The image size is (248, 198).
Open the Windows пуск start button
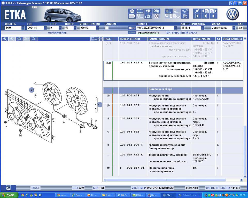click(x=9, y=195)
